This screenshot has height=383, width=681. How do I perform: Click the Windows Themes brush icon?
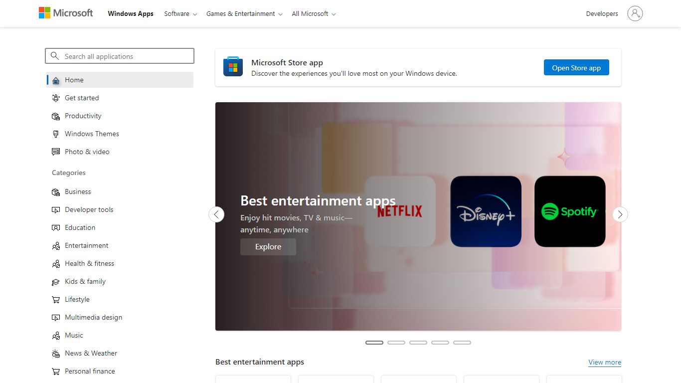(56, 134)
